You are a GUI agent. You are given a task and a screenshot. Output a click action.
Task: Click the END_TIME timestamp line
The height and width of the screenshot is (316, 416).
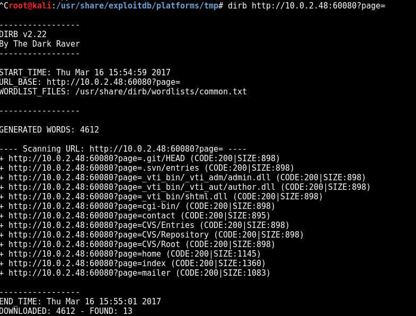pos(81,302)
